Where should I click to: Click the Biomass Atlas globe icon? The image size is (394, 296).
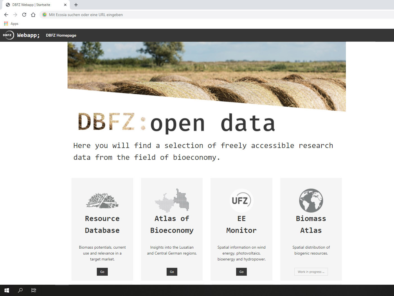tap(311, 200)
